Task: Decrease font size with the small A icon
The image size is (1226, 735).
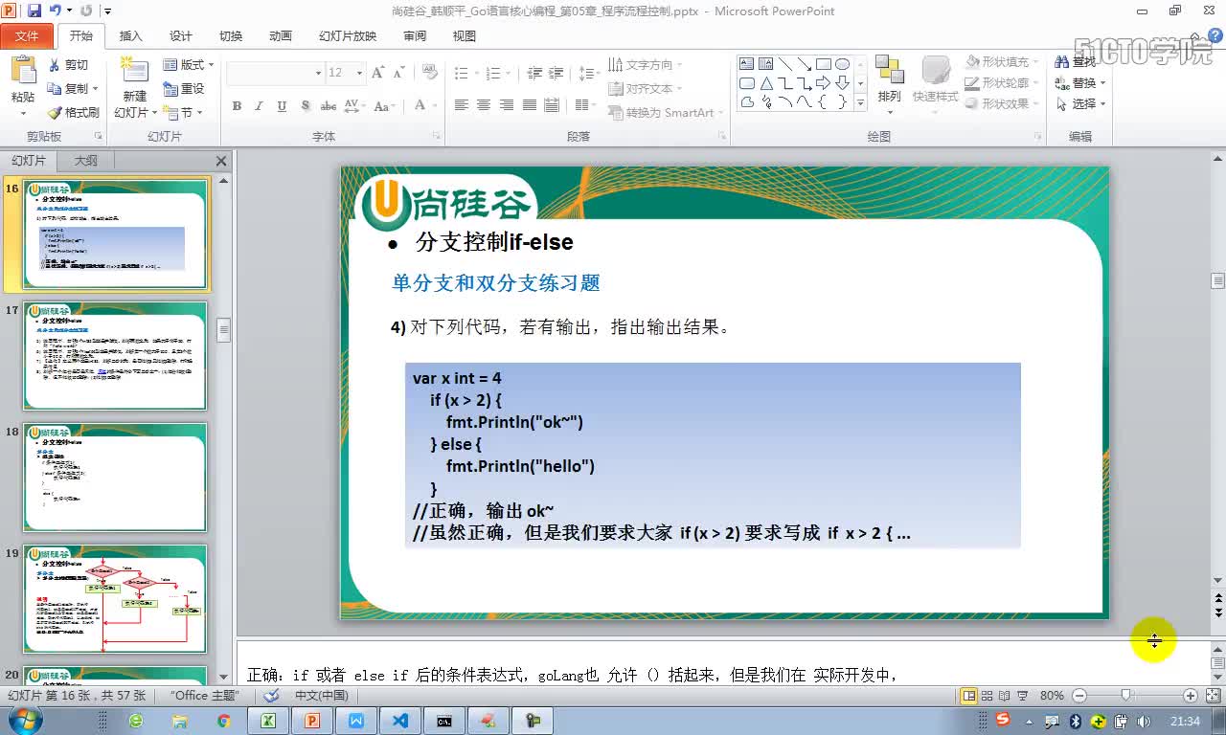Action: point(399,73)
